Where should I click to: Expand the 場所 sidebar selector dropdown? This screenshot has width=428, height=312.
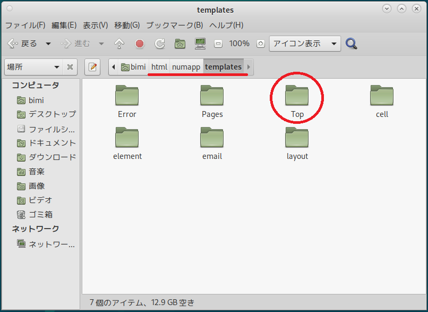click(34, 67)
